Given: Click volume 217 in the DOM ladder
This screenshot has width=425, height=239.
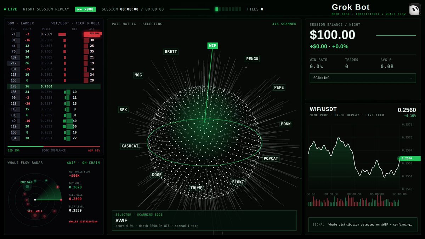Looking at the screenshot, I should point(14,63).
